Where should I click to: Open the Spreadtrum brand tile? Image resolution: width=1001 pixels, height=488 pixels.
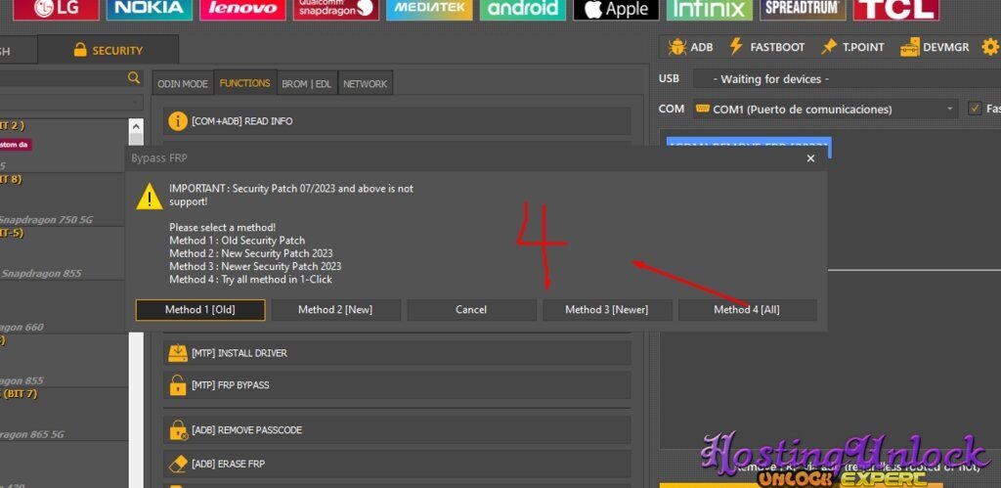(x=804, y=10)
